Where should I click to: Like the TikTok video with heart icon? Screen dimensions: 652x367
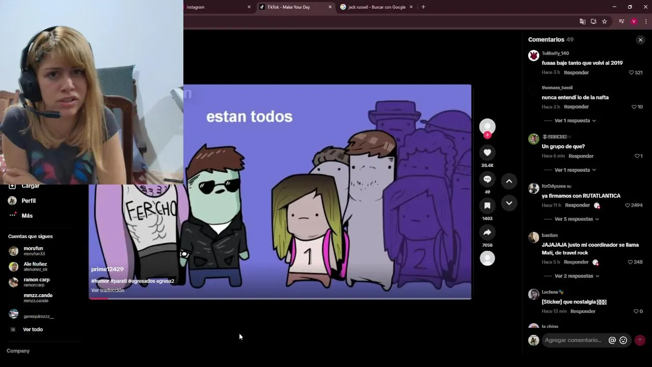[487, 152]
